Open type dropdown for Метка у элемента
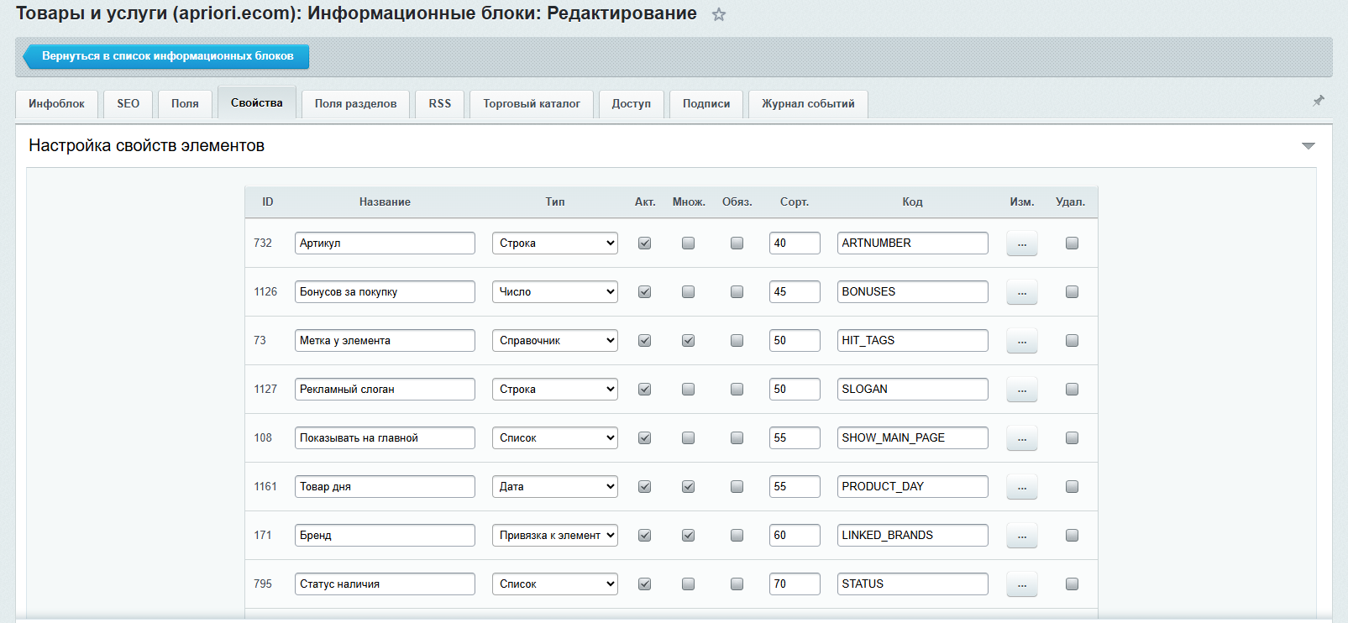This screenshot has width=1348, height=623. 555,340
